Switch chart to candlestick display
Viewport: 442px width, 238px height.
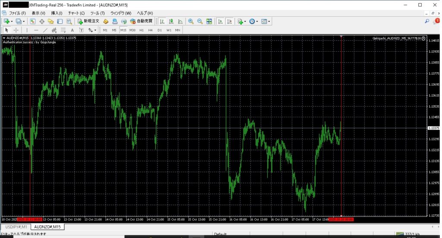pyautogui.click(x=171, y=21)
